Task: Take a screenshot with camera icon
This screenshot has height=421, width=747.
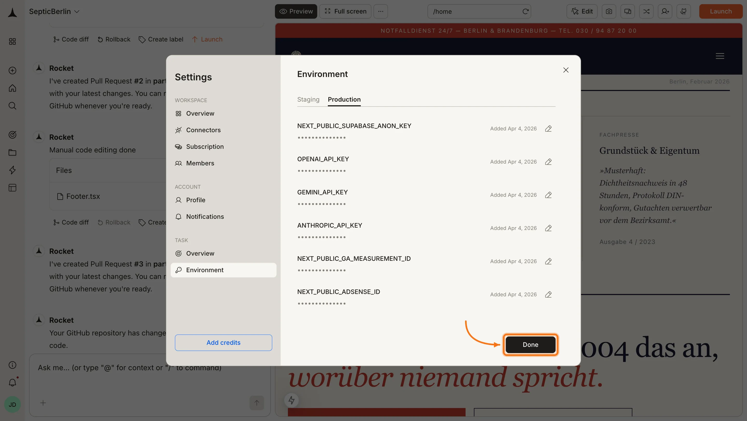Action: (x=609, y=11)
